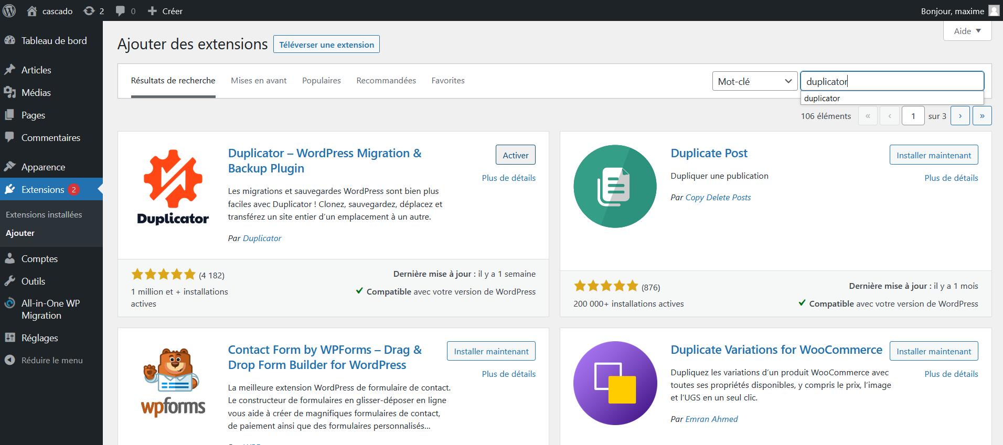Open Extensions installées submenu item
Screen dimensions: 1003x445
(44, 214)
